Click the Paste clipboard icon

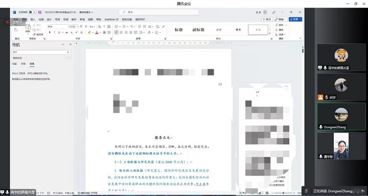click(28, 28)
